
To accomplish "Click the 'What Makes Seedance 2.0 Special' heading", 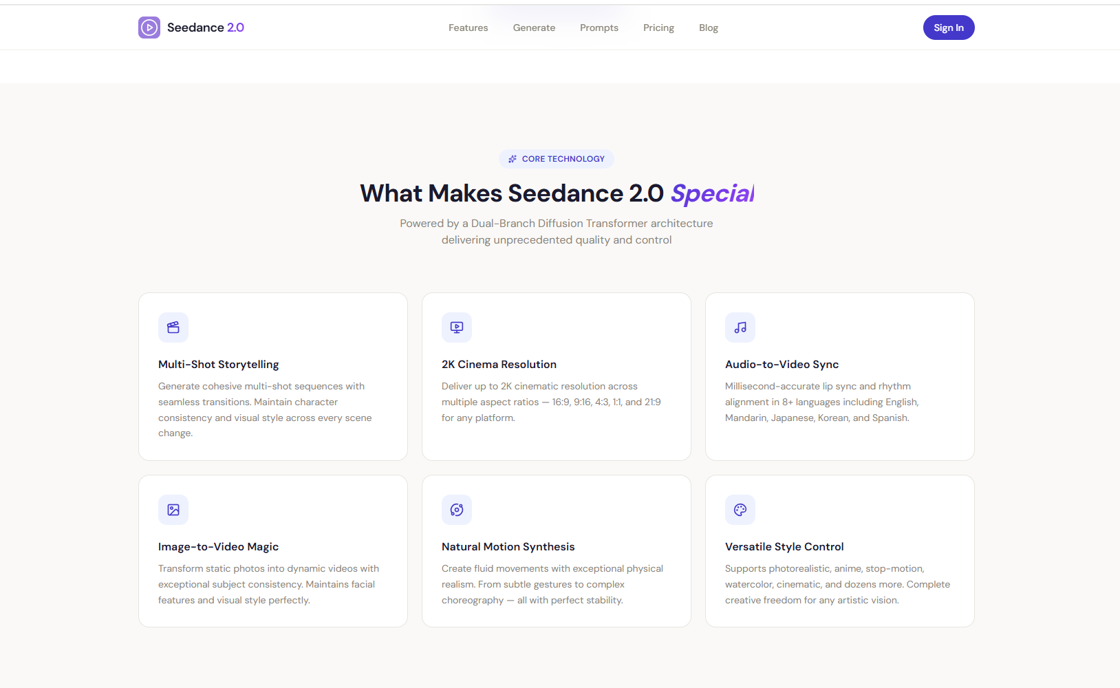I will tap(557, 193).
